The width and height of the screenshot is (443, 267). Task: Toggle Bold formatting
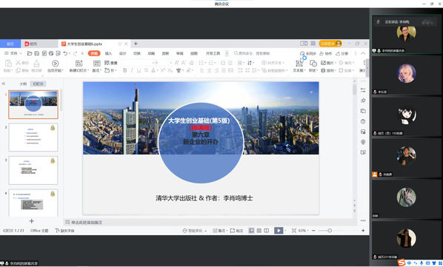tap(125, 70)
